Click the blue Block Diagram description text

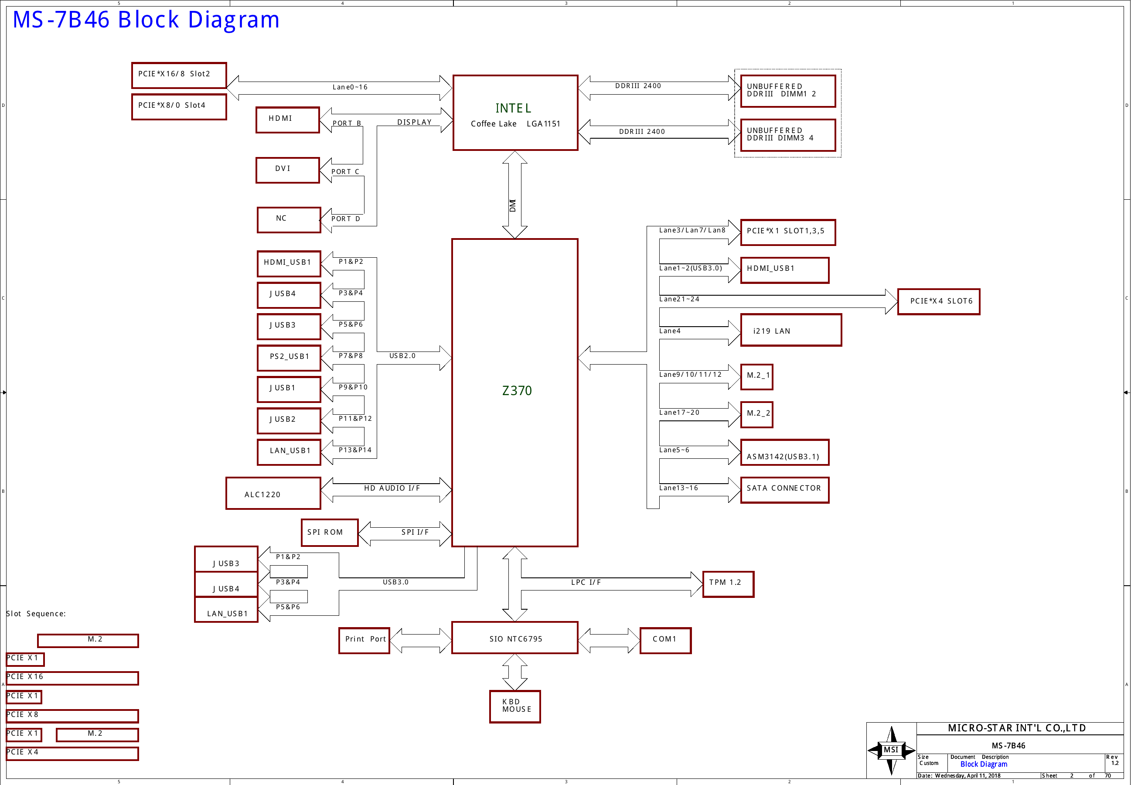point(984,765)
